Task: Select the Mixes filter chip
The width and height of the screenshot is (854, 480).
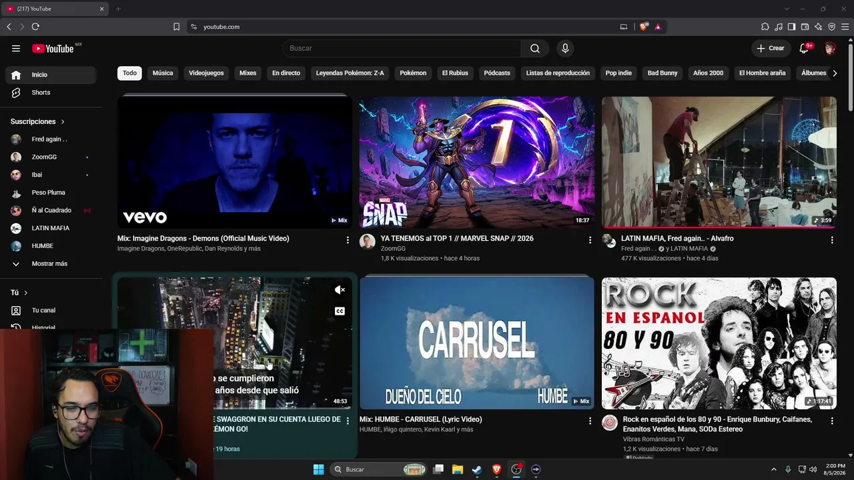Action: click(x=248, y=73)
